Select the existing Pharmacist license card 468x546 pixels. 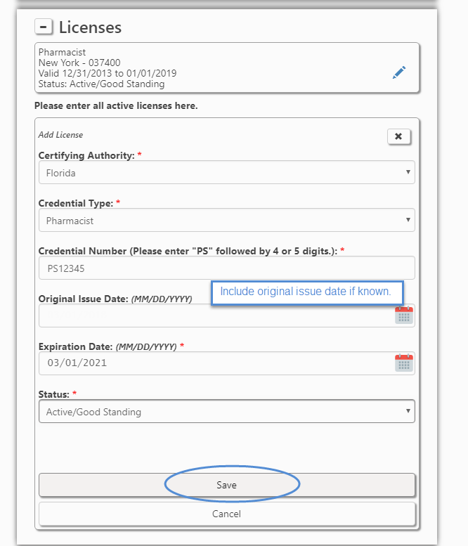tap(227, 67)
